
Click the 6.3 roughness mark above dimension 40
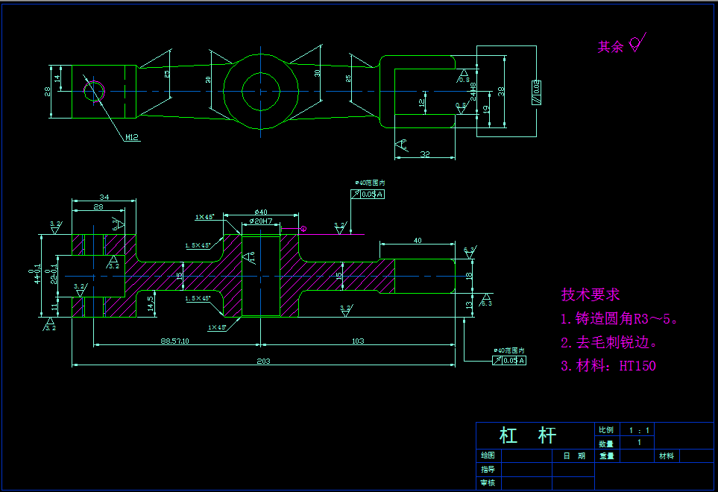(470, 250)
